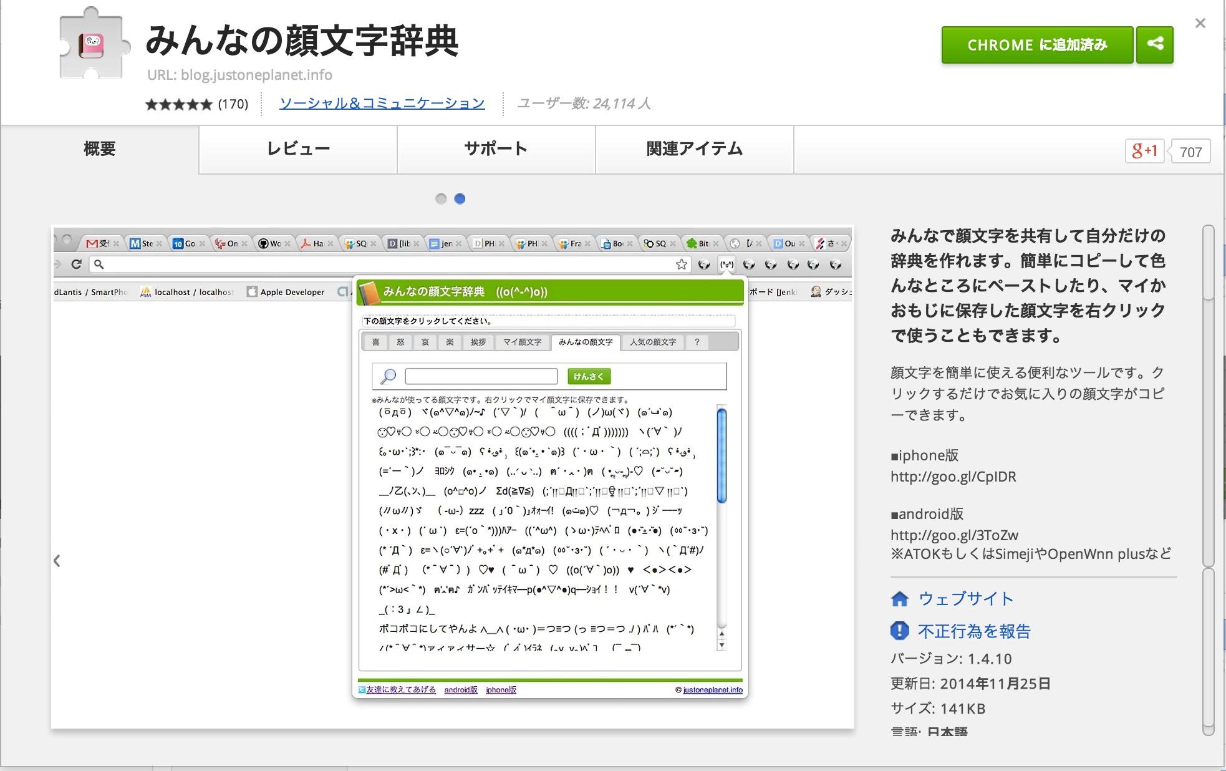Open the ソーシャル&コミュニケーション category link

382,103
